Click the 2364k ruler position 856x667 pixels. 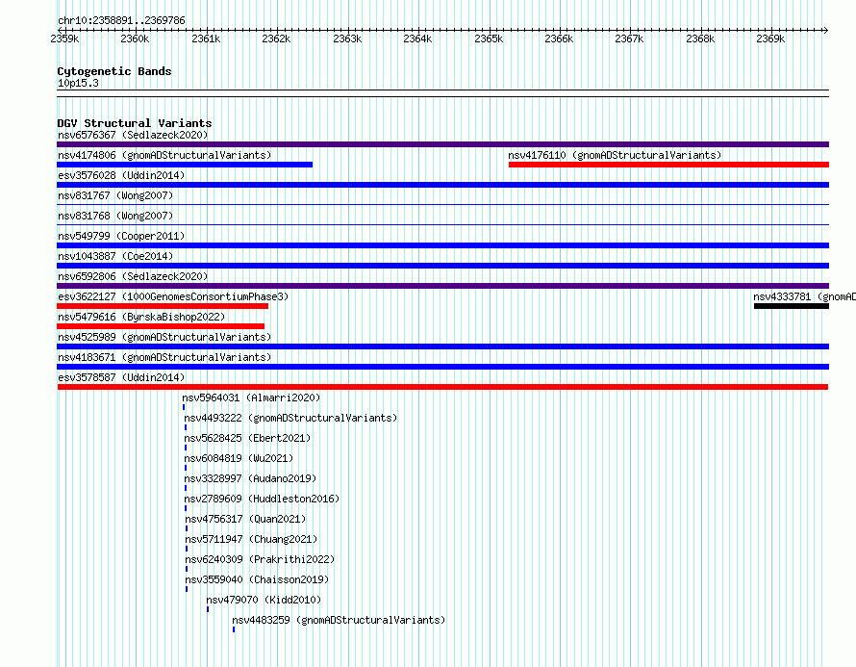(417, 38)
